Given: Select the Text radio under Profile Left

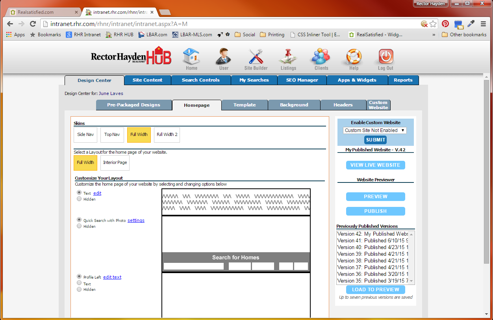Looking at the screenshot, I should pos(79,283).
